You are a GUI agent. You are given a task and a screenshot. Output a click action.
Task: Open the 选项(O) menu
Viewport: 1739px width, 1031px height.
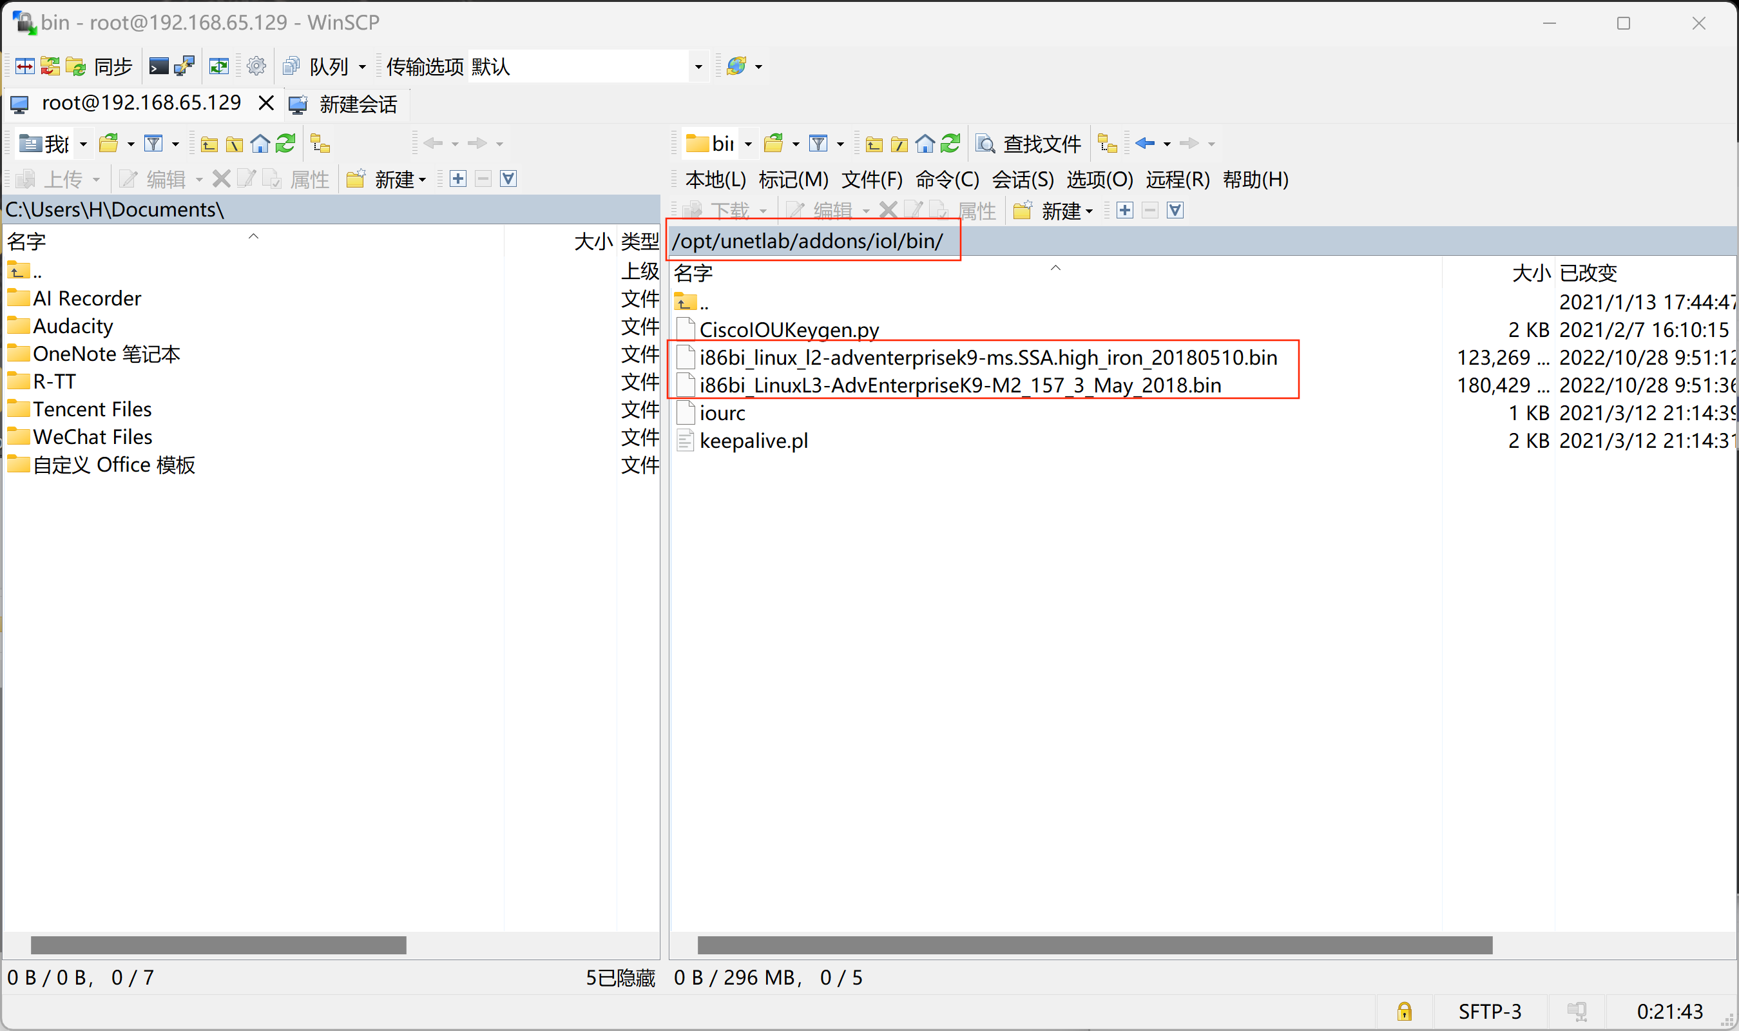(1099, 180)
